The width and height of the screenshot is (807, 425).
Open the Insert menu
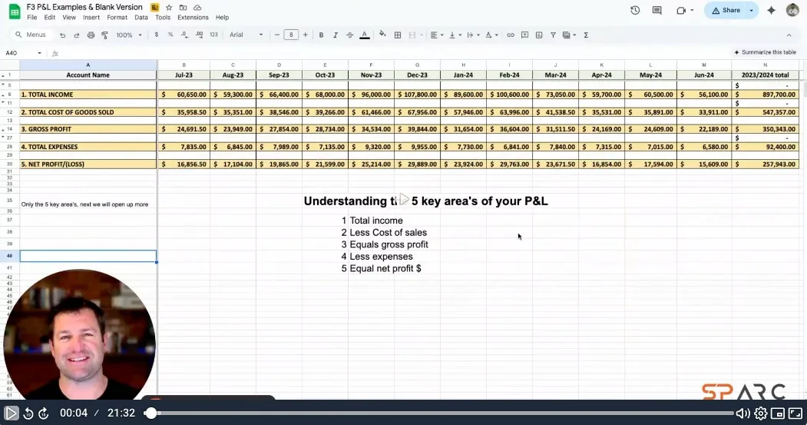click(x=91, y=18)
